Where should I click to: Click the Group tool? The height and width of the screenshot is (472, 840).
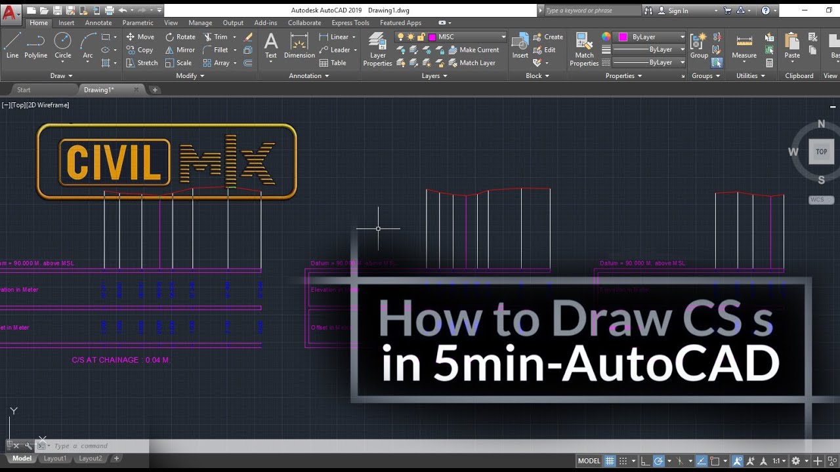(x=699, y=45)
